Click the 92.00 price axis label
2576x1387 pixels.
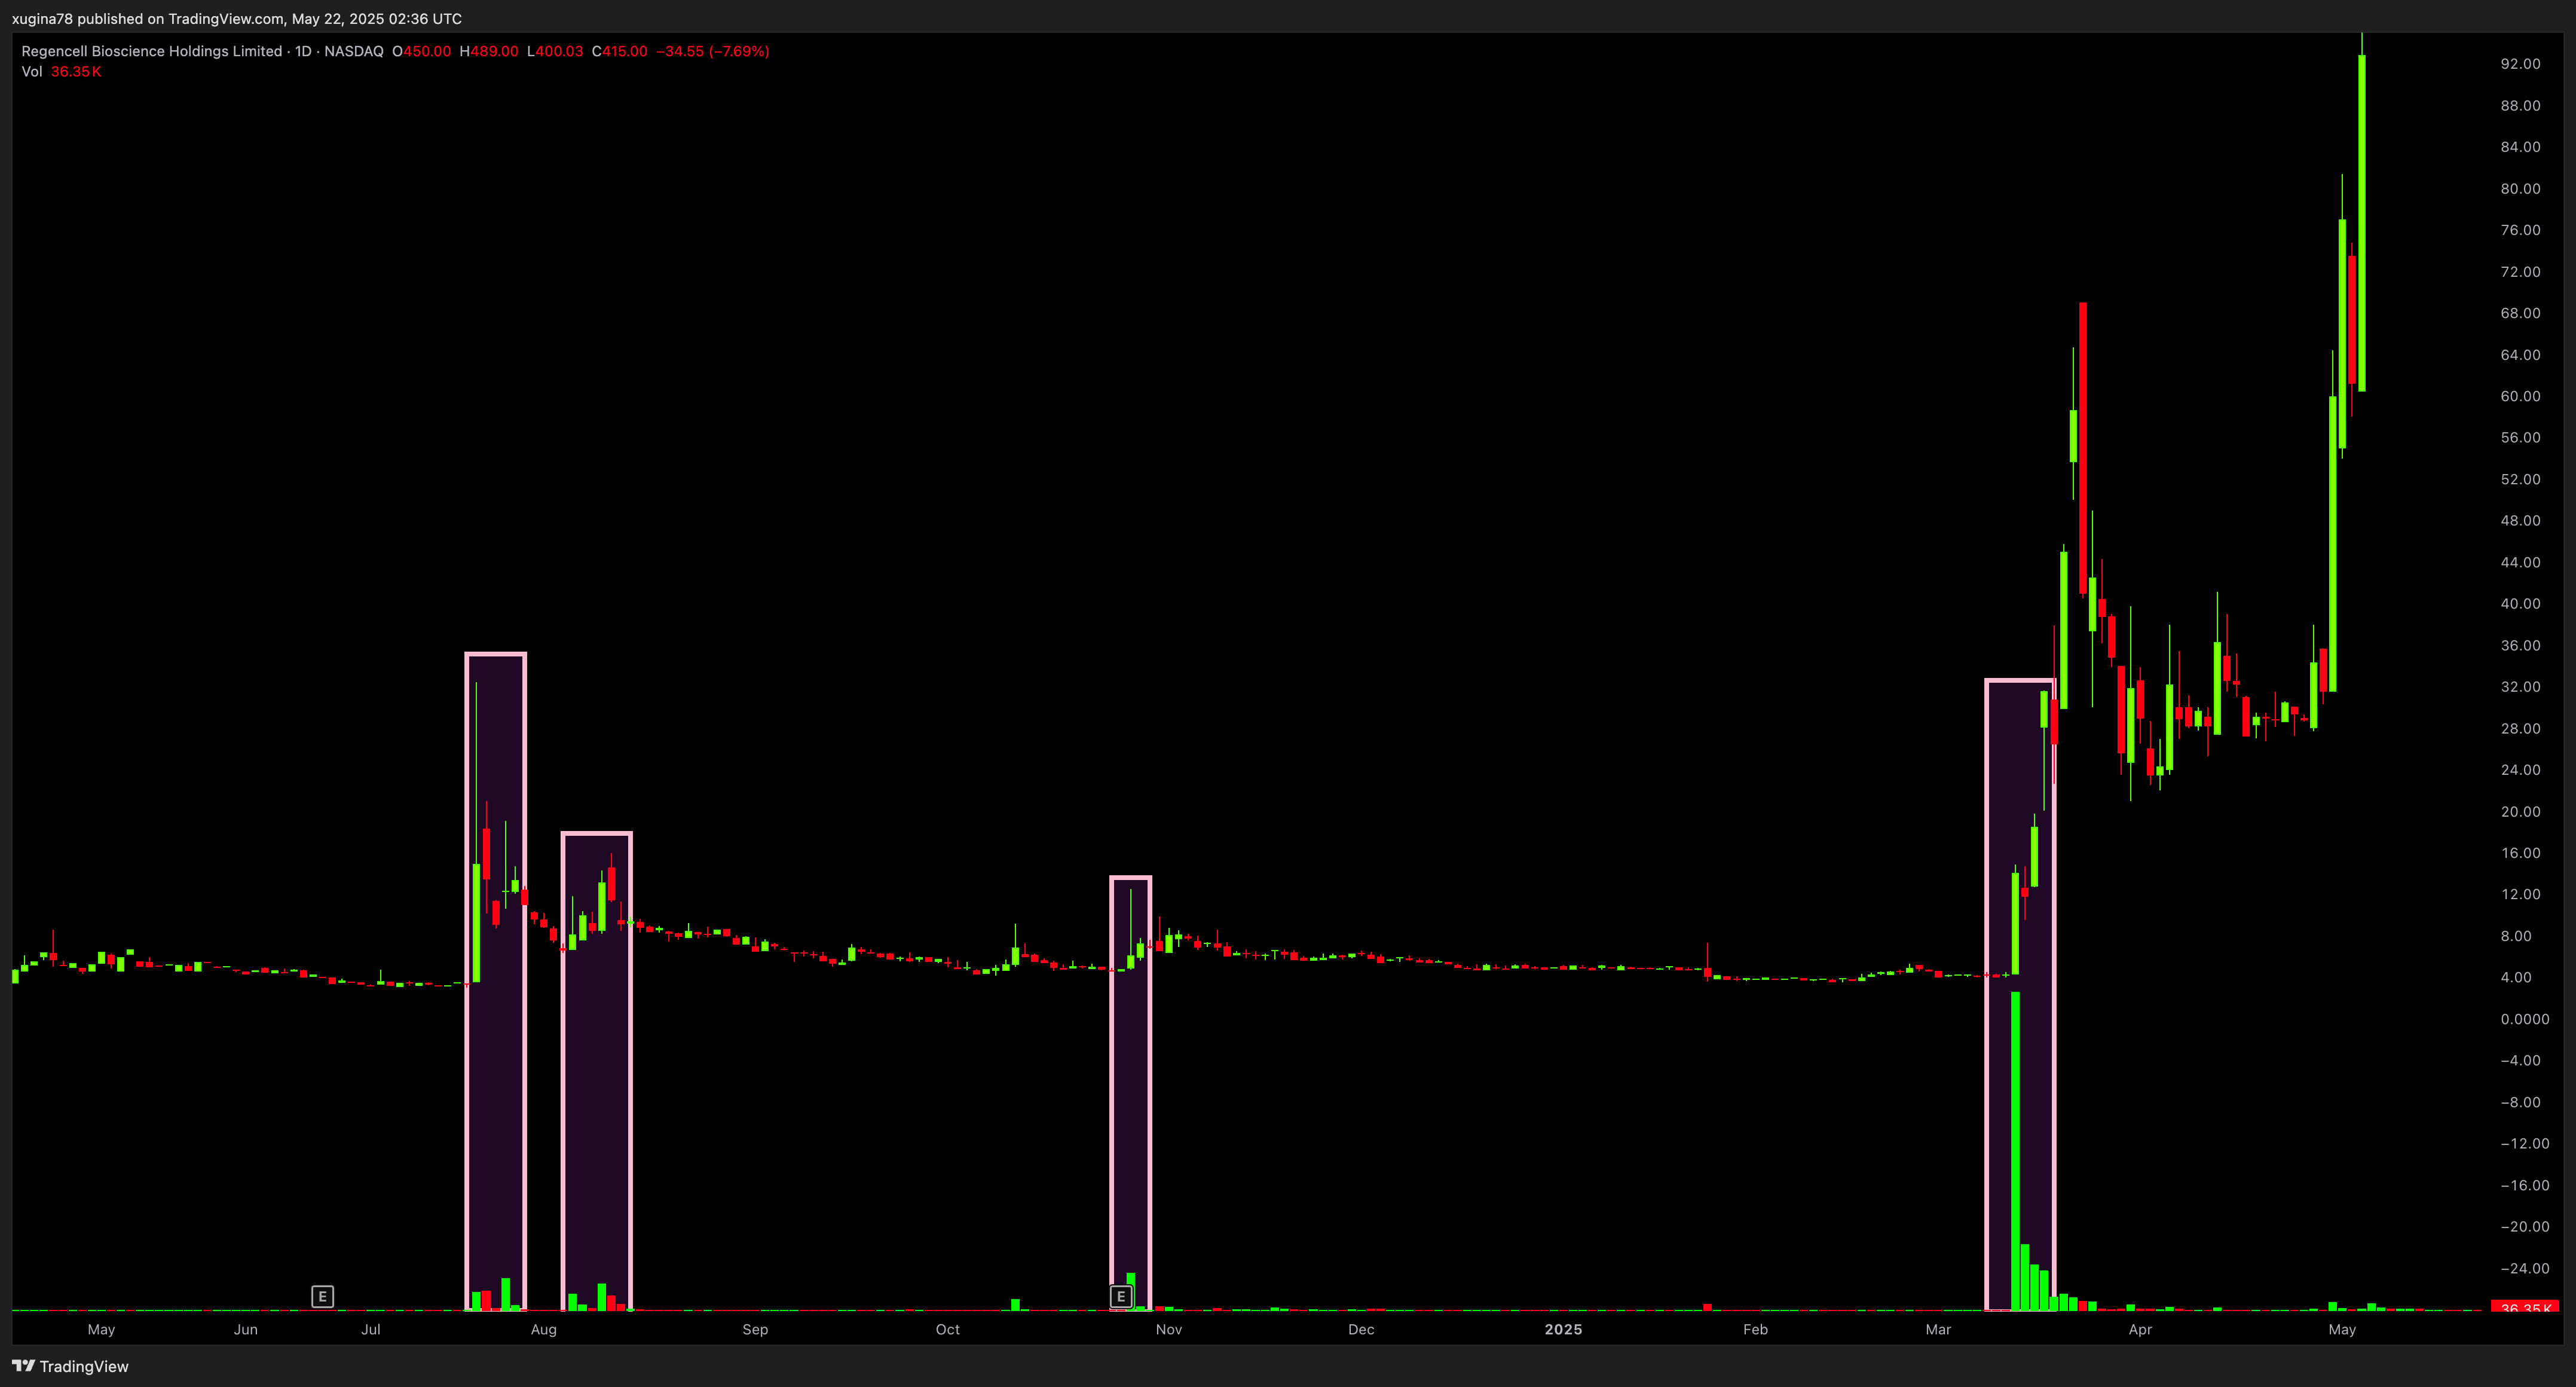pos(2520,64)
